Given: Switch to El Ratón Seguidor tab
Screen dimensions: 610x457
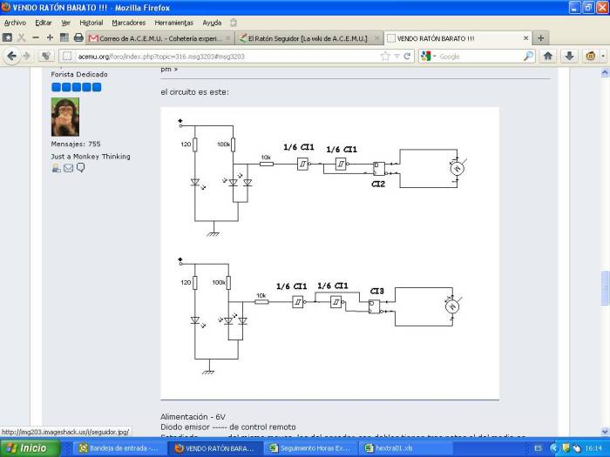Looking at the screenshot, I should (305, 38).
